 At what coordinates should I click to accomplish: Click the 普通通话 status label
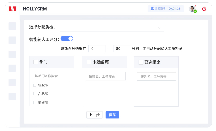click(x=160, y=9)
